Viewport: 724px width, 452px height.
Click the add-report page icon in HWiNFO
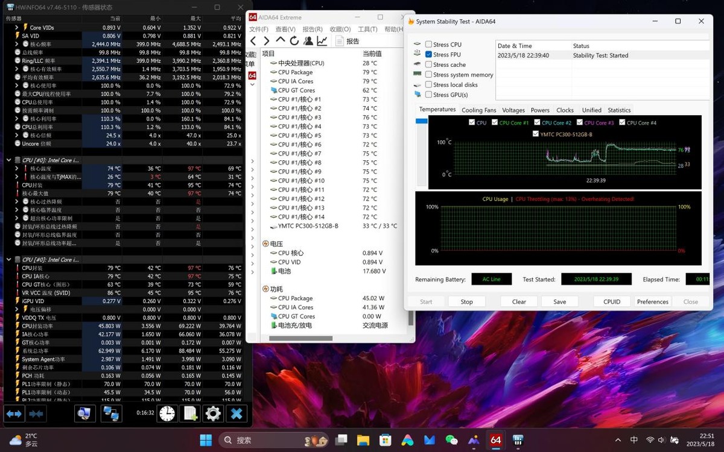190,414
